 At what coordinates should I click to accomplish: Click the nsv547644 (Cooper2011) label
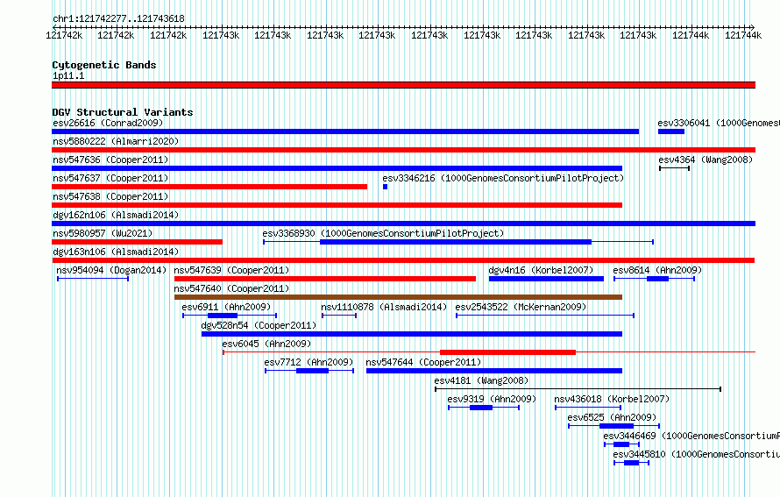(424, 362)
